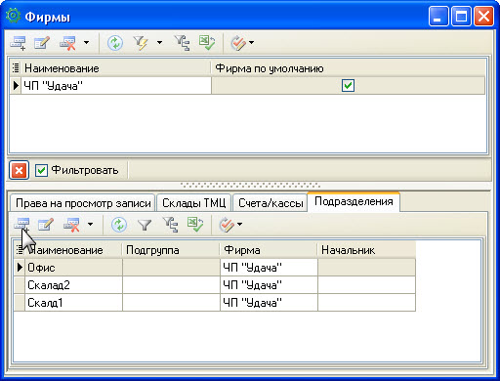Add a new department in lower toolbar
Image resolution: width=500 pixels, height=381 pixels.
point(21,225)
